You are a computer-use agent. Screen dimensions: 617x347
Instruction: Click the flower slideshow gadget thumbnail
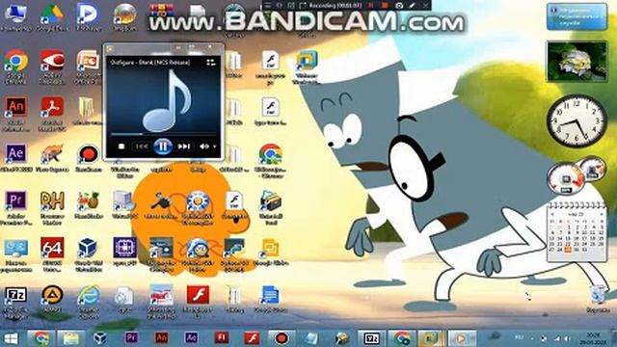point(577,62)
